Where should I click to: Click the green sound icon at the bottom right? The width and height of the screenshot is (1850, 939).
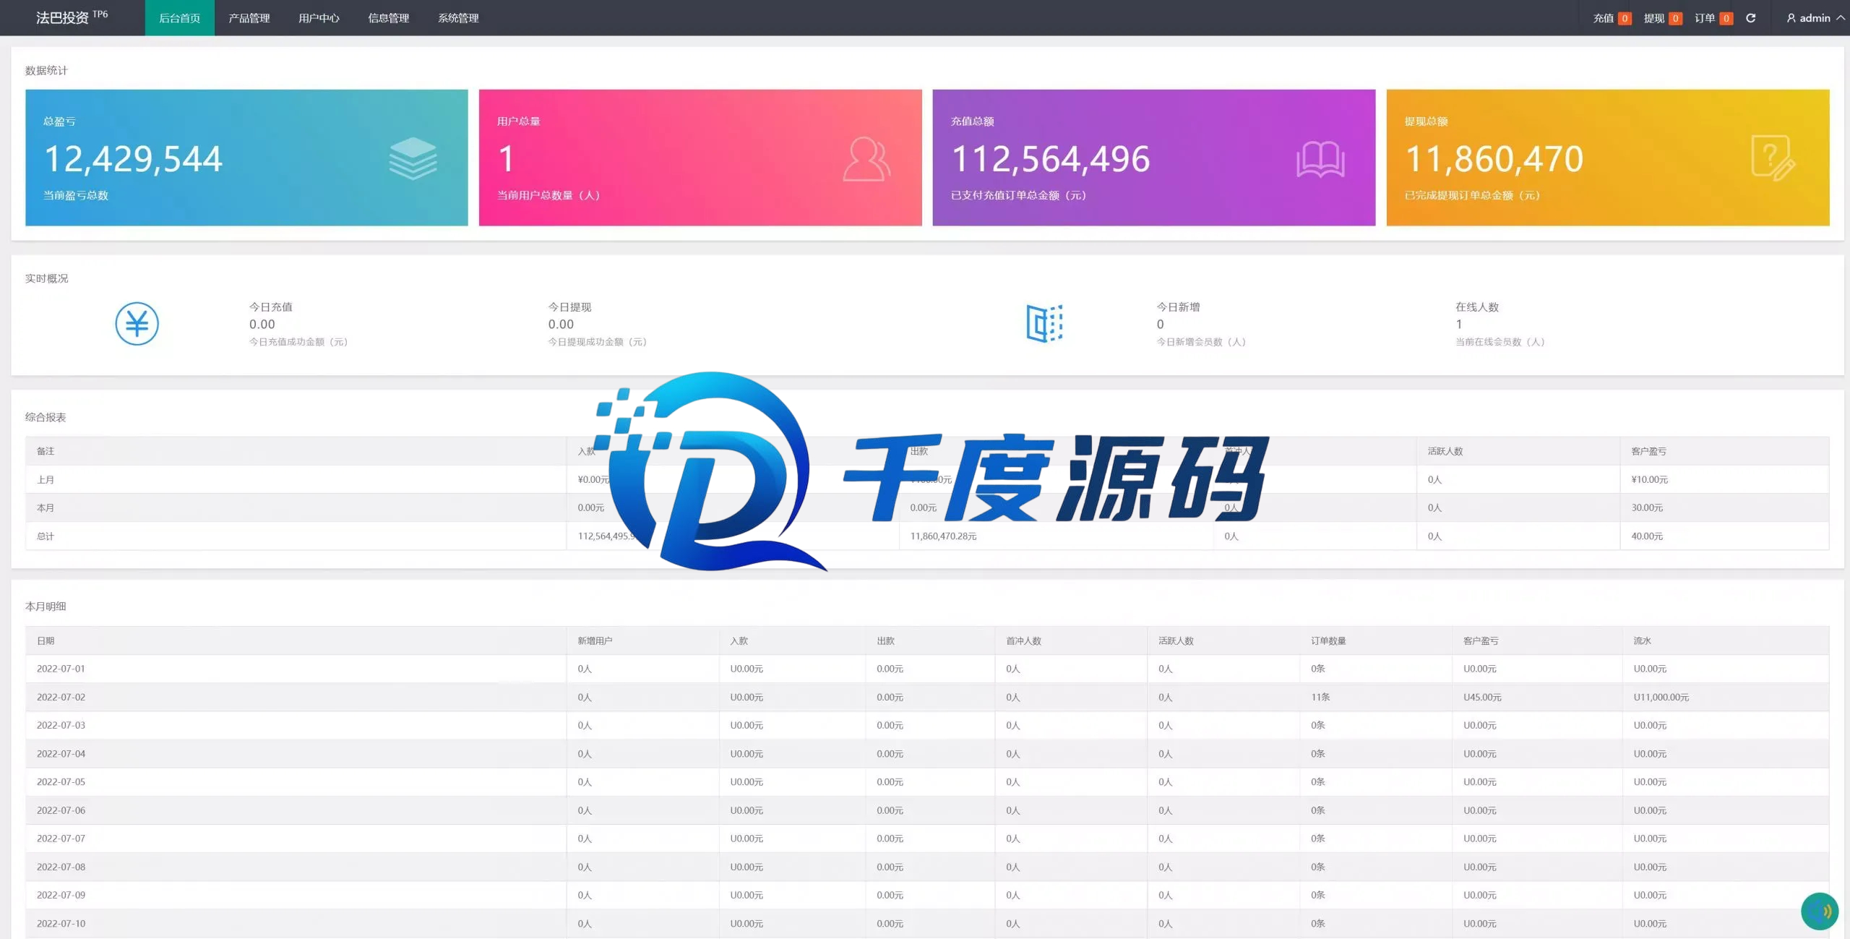pyautogui.click(x=1819, y=912)
